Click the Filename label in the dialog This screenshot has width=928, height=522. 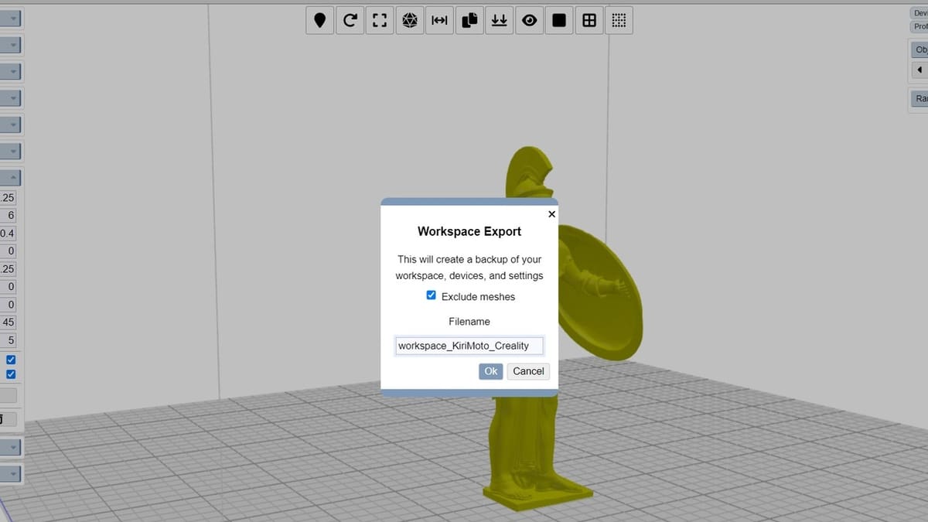pyautogui.click(x=469, y=321)
